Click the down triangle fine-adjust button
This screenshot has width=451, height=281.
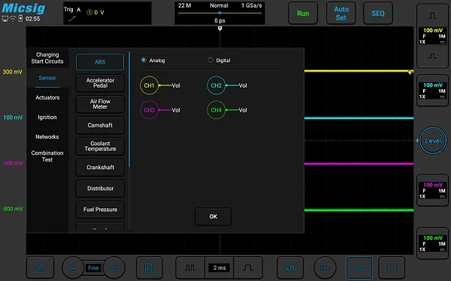click(114, 268)
